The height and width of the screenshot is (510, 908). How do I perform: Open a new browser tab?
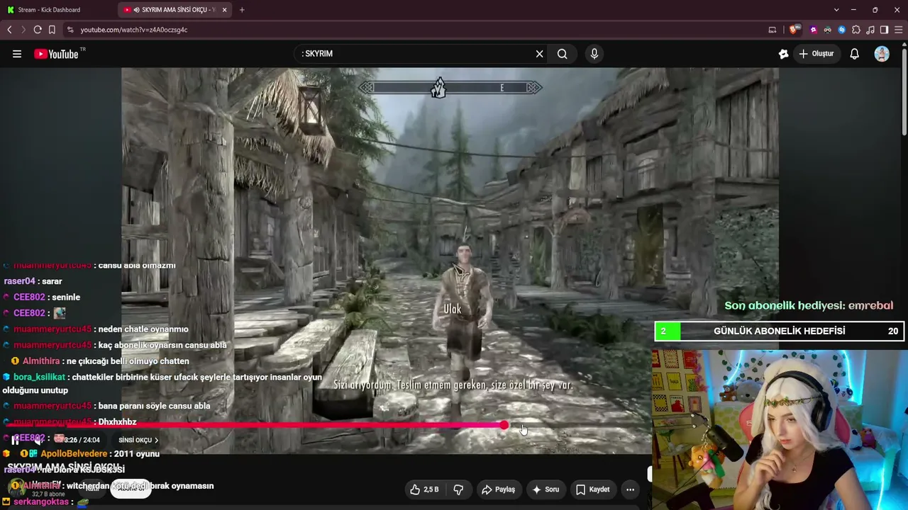242,10
